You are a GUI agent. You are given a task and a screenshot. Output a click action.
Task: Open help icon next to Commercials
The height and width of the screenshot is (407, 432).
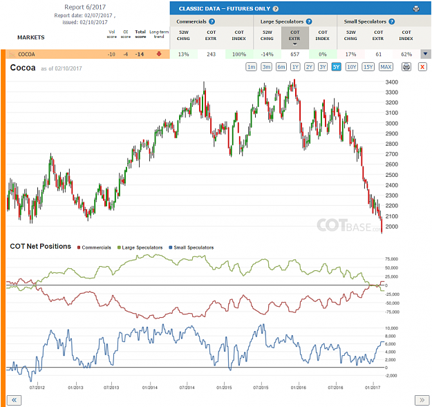pos(212,21)
